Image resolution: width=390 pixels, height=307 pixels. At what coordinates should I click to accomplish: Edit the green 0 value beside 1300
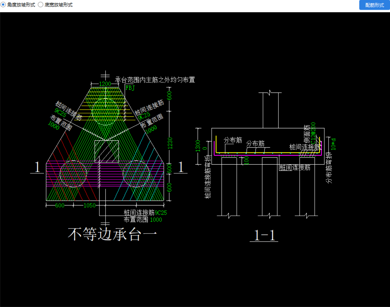[x=205, y=148]
